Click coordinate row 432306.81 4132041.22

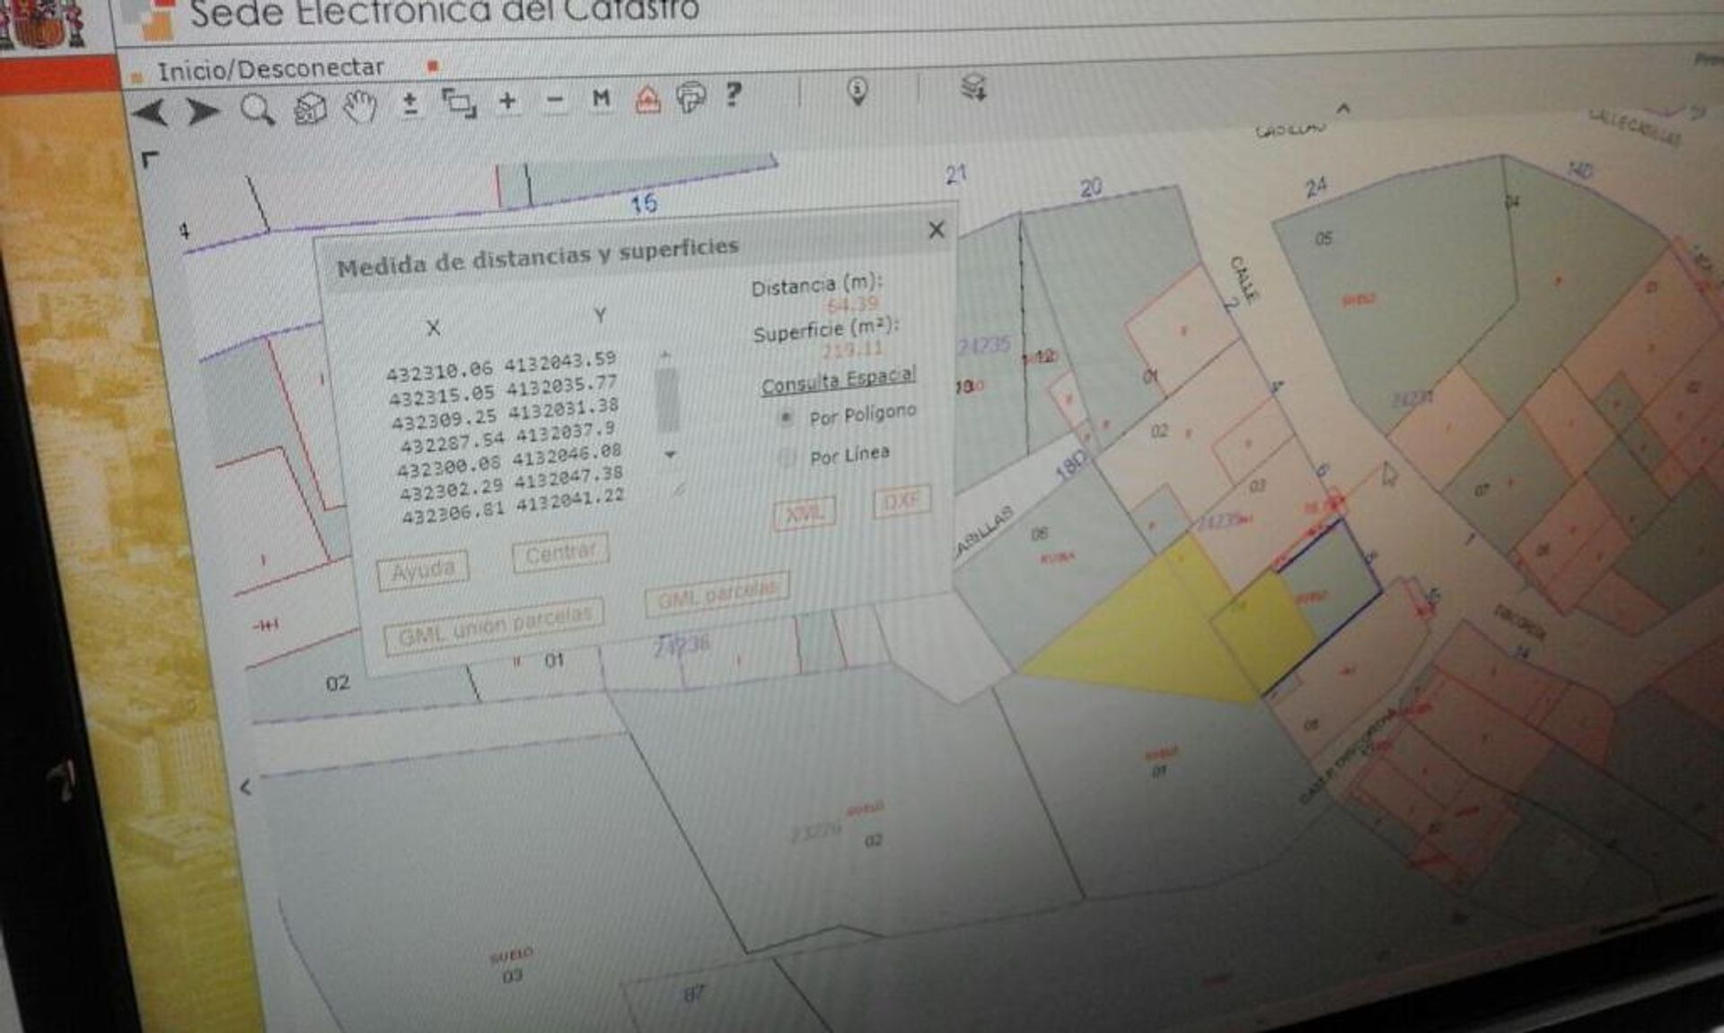tap(513, 507)
